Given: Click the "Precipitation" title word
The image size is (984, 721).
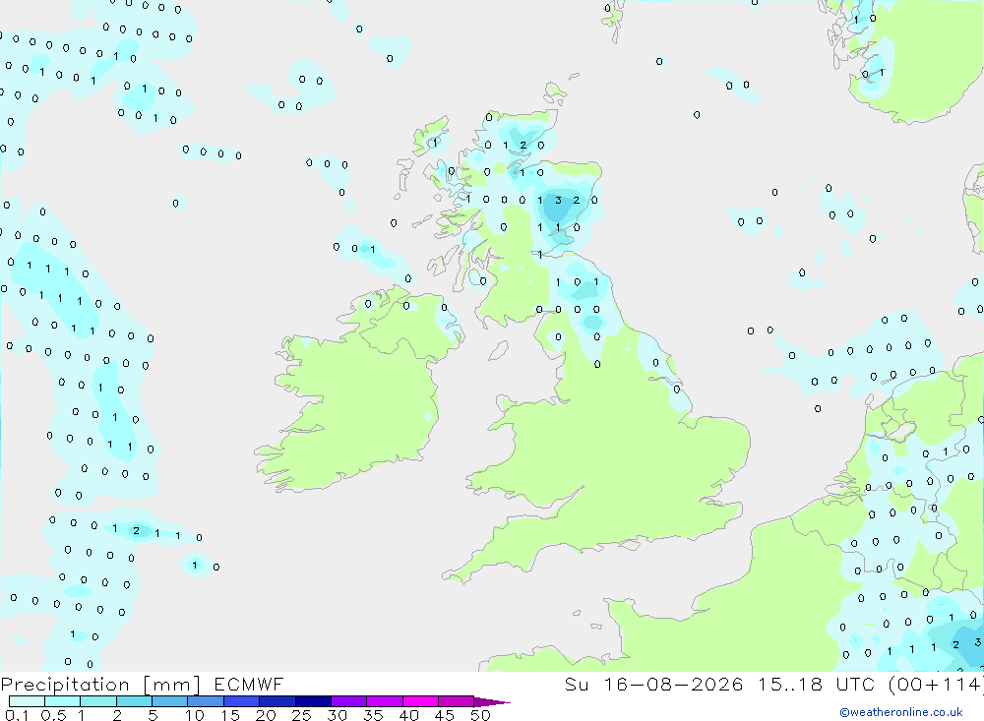Looking at the screenshot, I should (x=65, y=685).
